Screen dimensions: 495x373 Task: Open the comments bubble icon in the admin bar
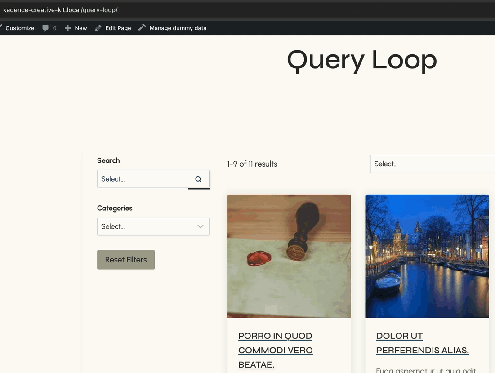pos(45,27)
